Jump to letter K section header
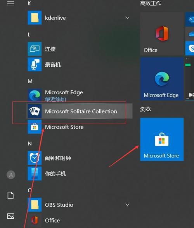 29,3
